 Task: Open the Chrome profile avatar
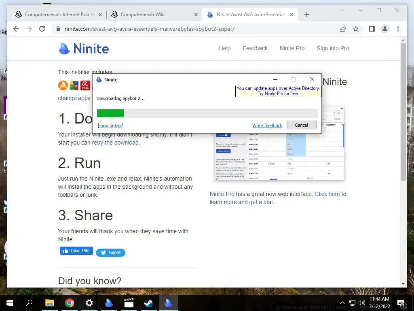coord(385,29)
